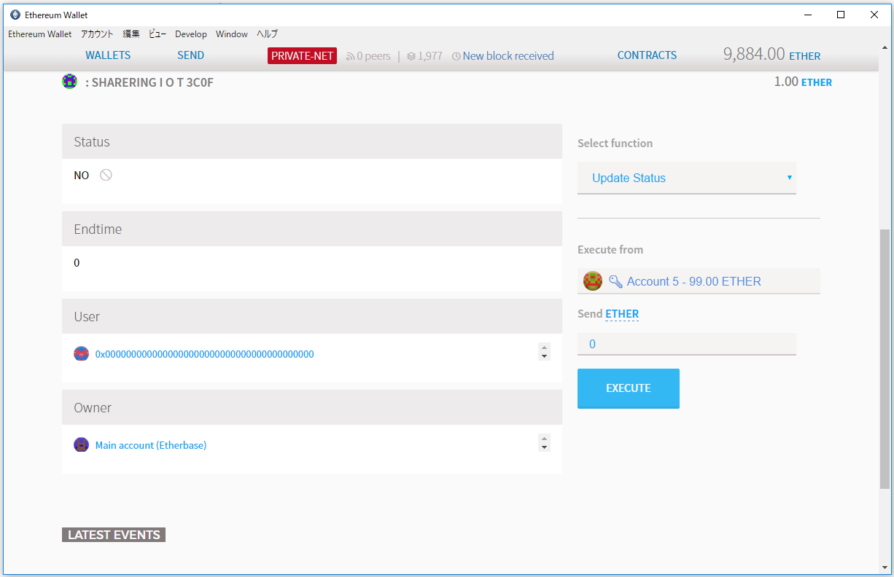Image resolution: width=894 pixels, height=577 pixels.
Task: Click the page vertical scrollbar thumb
Action: tap(885, 358)
